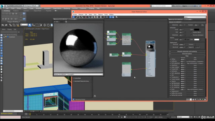
Task: Toggle Auto checkbox in material preview window
Action: (54, 22)
